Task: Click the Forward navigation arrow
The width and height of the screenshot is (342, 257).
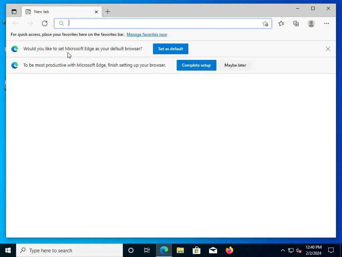Action: pyautogui.click(x=30, y=23)
